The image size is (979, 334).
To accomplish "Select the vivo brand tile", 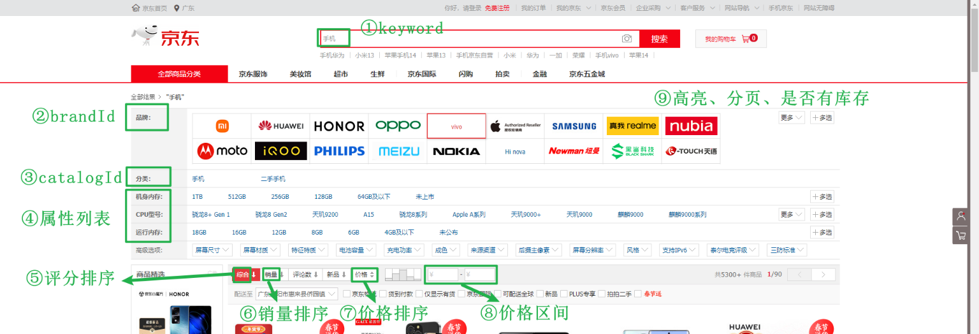I will point(456,126).
